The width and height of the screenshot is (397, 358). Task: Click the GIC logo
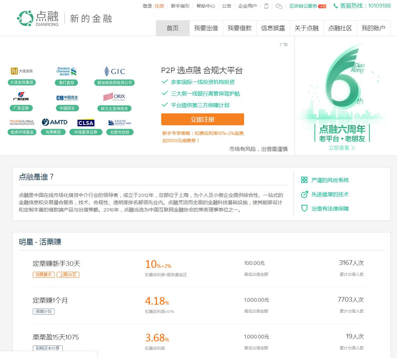(x=114, y=71)
